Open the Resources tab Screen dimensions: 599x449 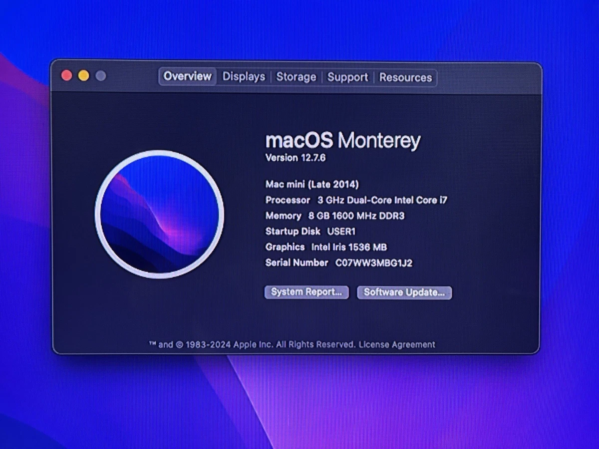[405, 78]
